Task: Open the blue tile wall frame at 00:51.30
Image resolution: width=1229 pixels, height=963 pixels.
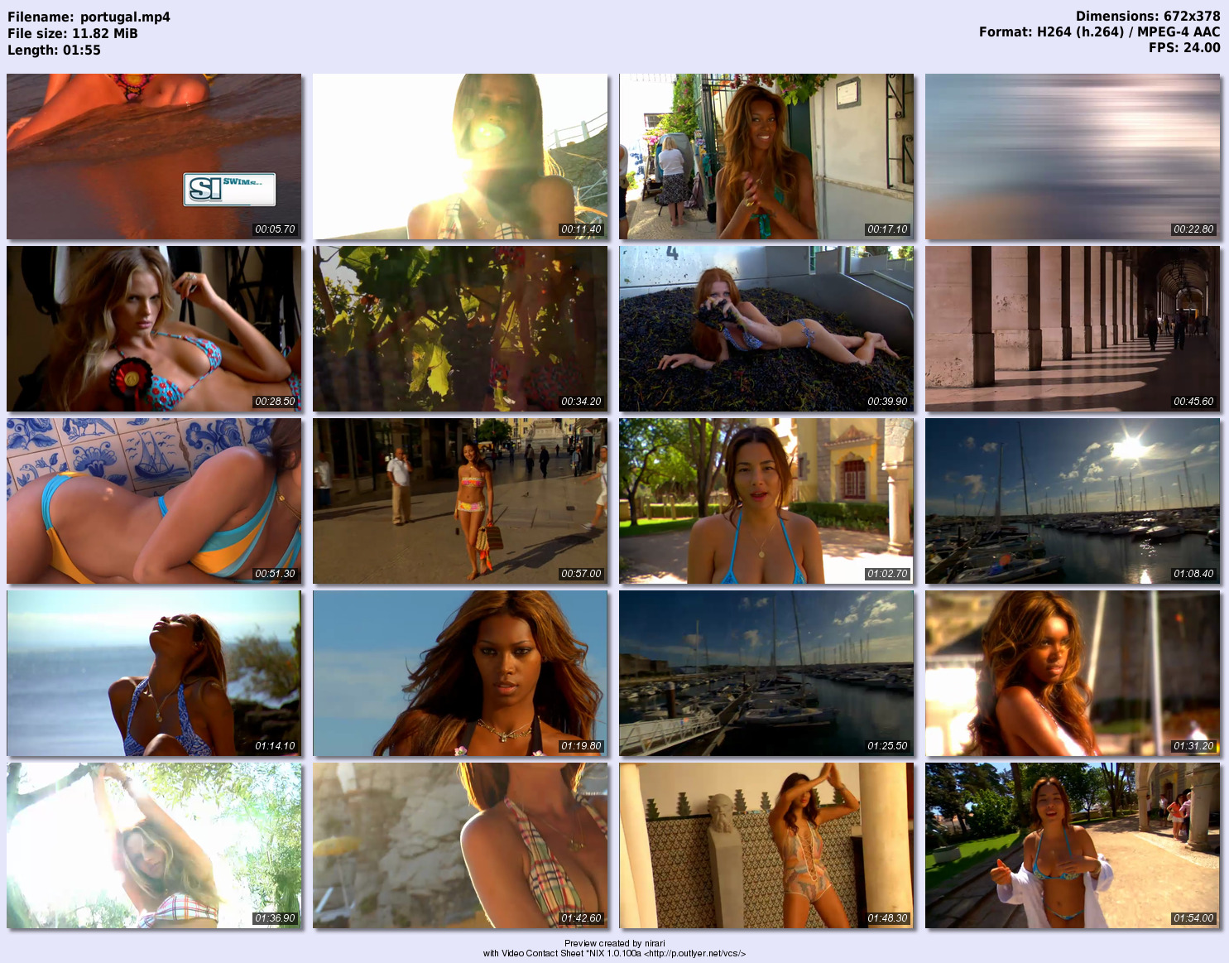Action: point(154,501)
